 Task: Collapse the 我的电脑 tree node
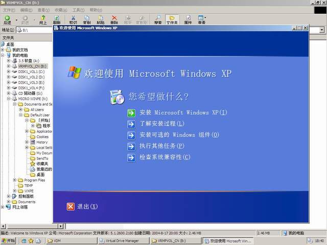3,55
